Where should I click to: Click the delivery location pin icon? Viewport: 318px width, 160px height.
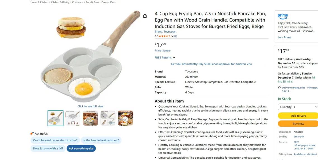[x=279, y=88]
